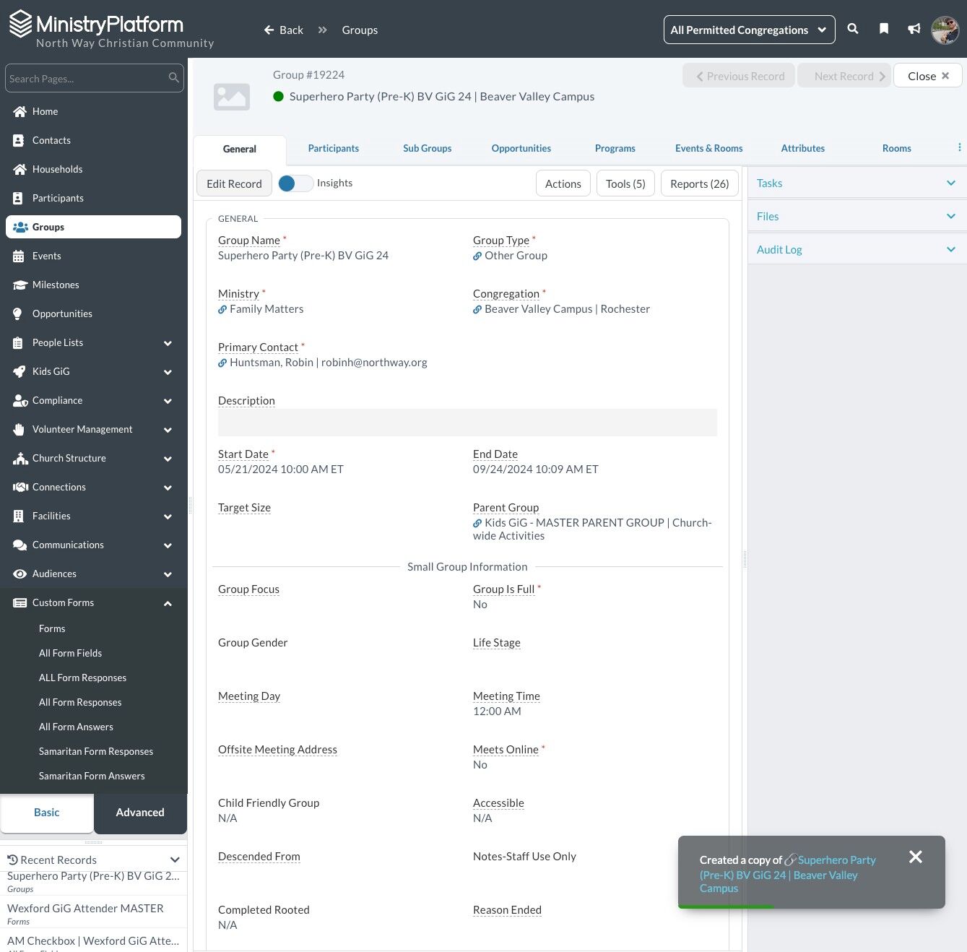
Task: Go Back using the header link
Action: tap(283, 30)
